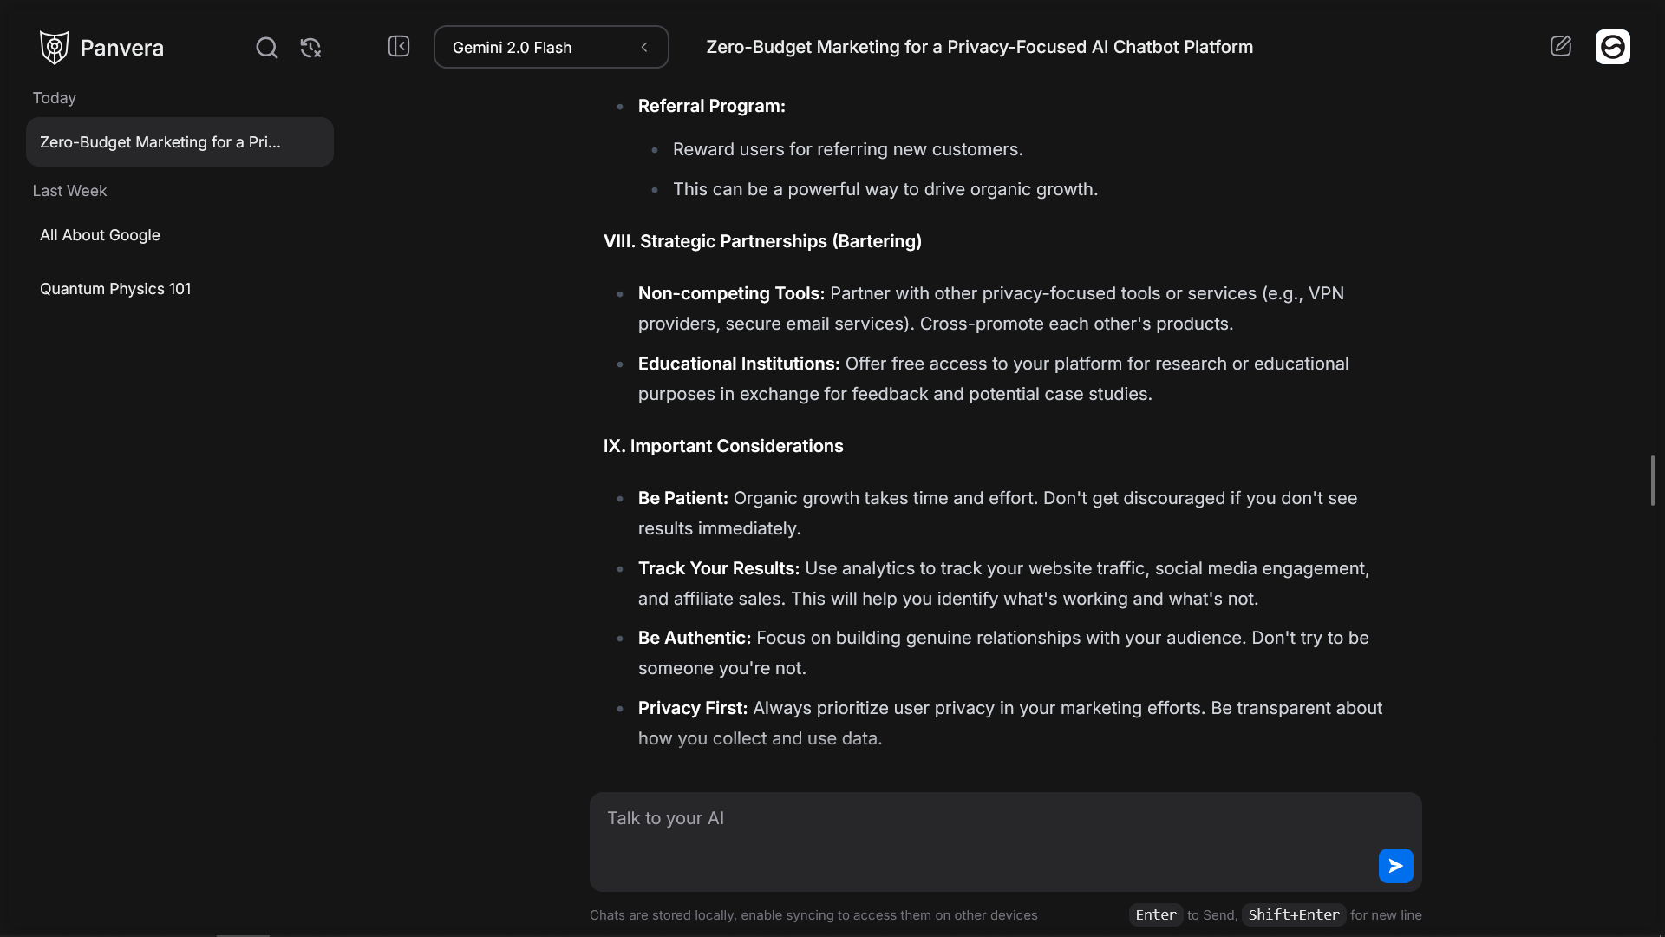
Task: Click the enable syncing notice text
Action: tap(813, 915)
